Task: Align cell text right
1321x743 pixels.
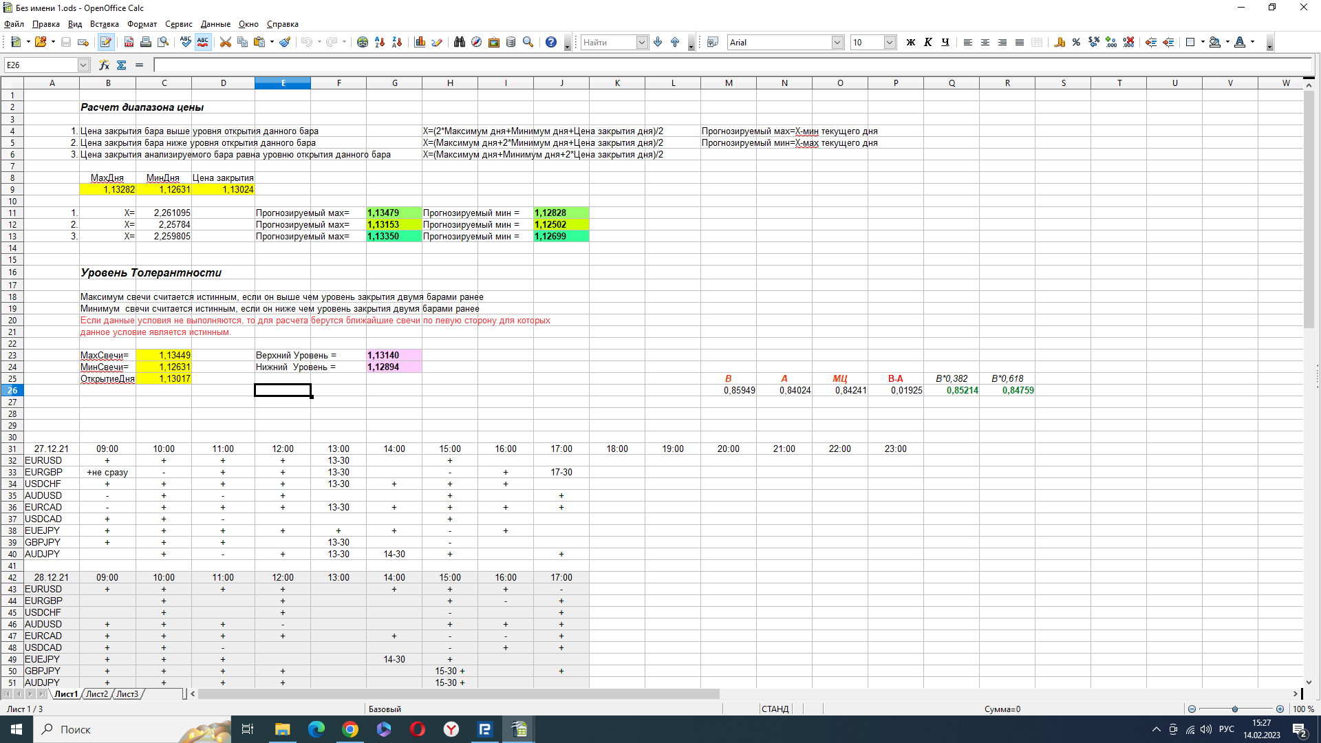Action: pyautogui.click(x=1002, y=43)
